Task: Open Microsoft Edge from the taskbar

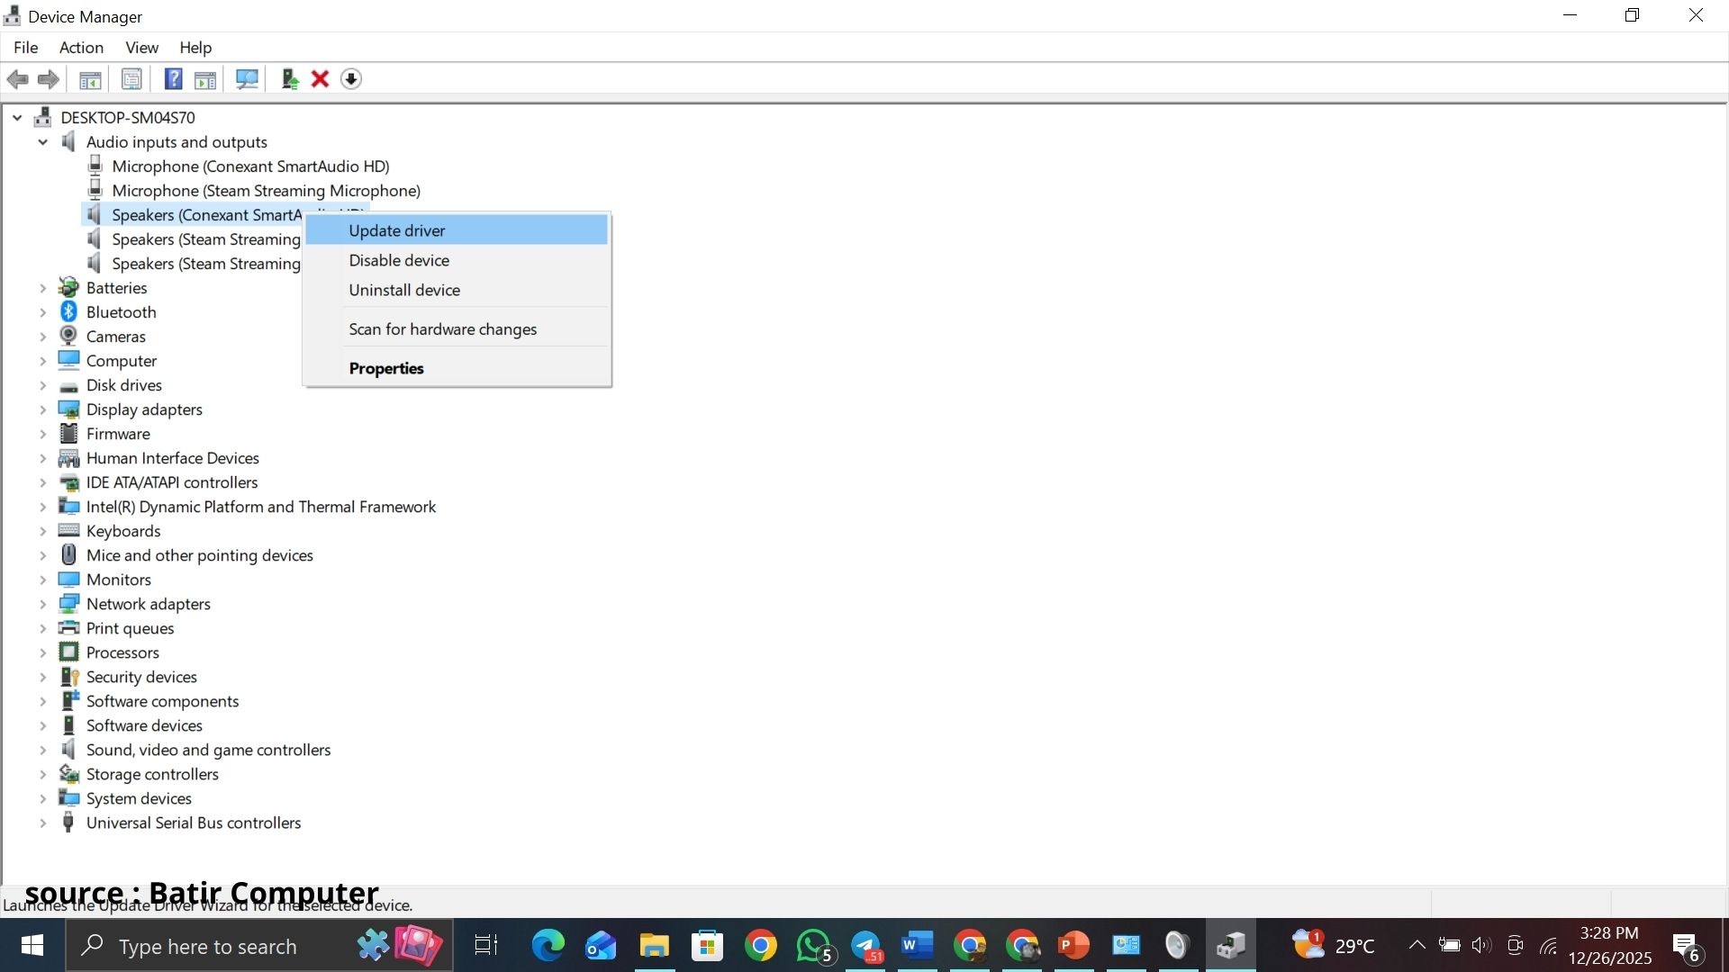Action: tap(548, 946)
